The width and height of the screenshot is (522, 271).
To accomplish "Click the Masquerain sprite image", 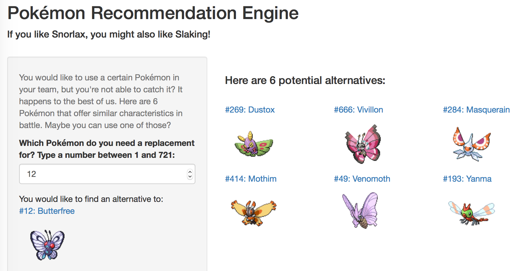I will [x=471, y=144].
